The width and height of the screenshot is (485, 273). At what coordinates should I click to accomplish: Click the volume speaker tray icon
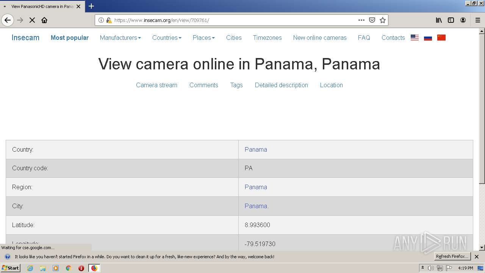coord(431,268)
